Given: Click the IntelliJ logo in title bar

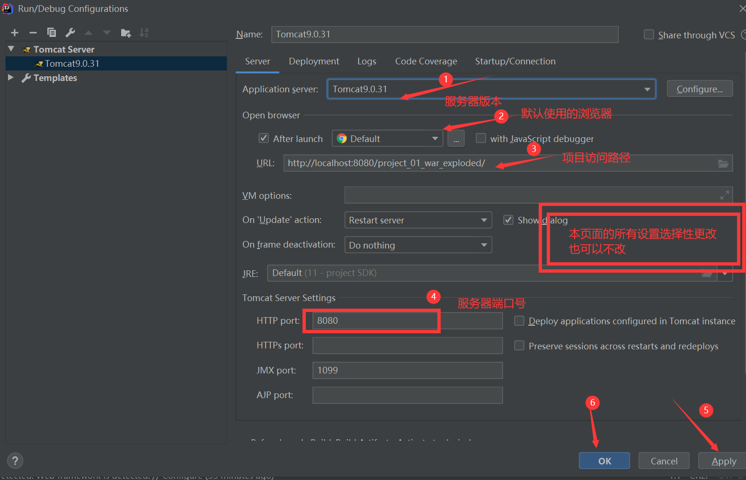Looking at the screenshot, I should [x=7, y=9].
